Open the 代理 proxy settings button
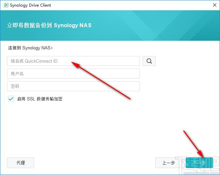This screenshot has width=220, height=175. [x=21, y=163]
